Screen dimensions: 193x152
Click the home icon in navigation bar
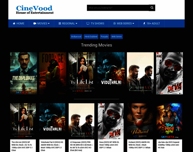[14, 24]
